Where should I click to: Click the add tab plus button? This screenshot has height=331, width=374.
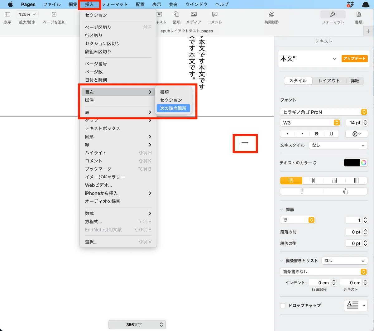368,31
